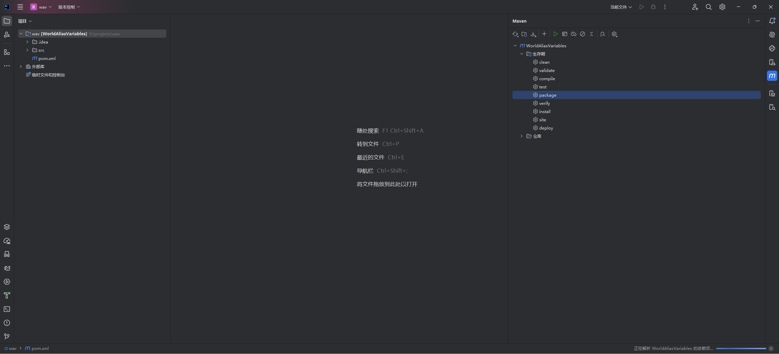
Task: Collapse all nodes in Maven tree
Action: (591, 34)
